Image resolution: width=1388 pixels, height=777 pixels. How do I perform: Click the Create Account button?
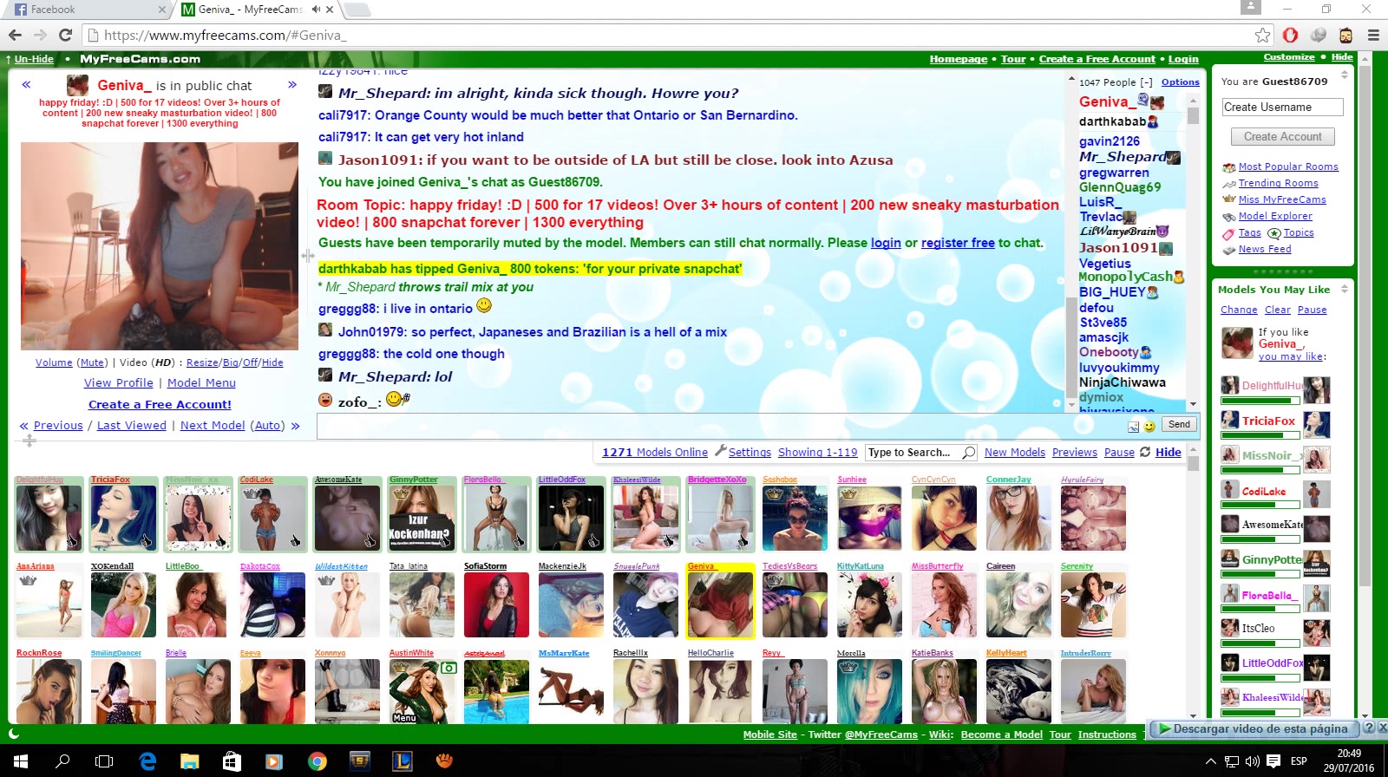tap(1282, 136)
